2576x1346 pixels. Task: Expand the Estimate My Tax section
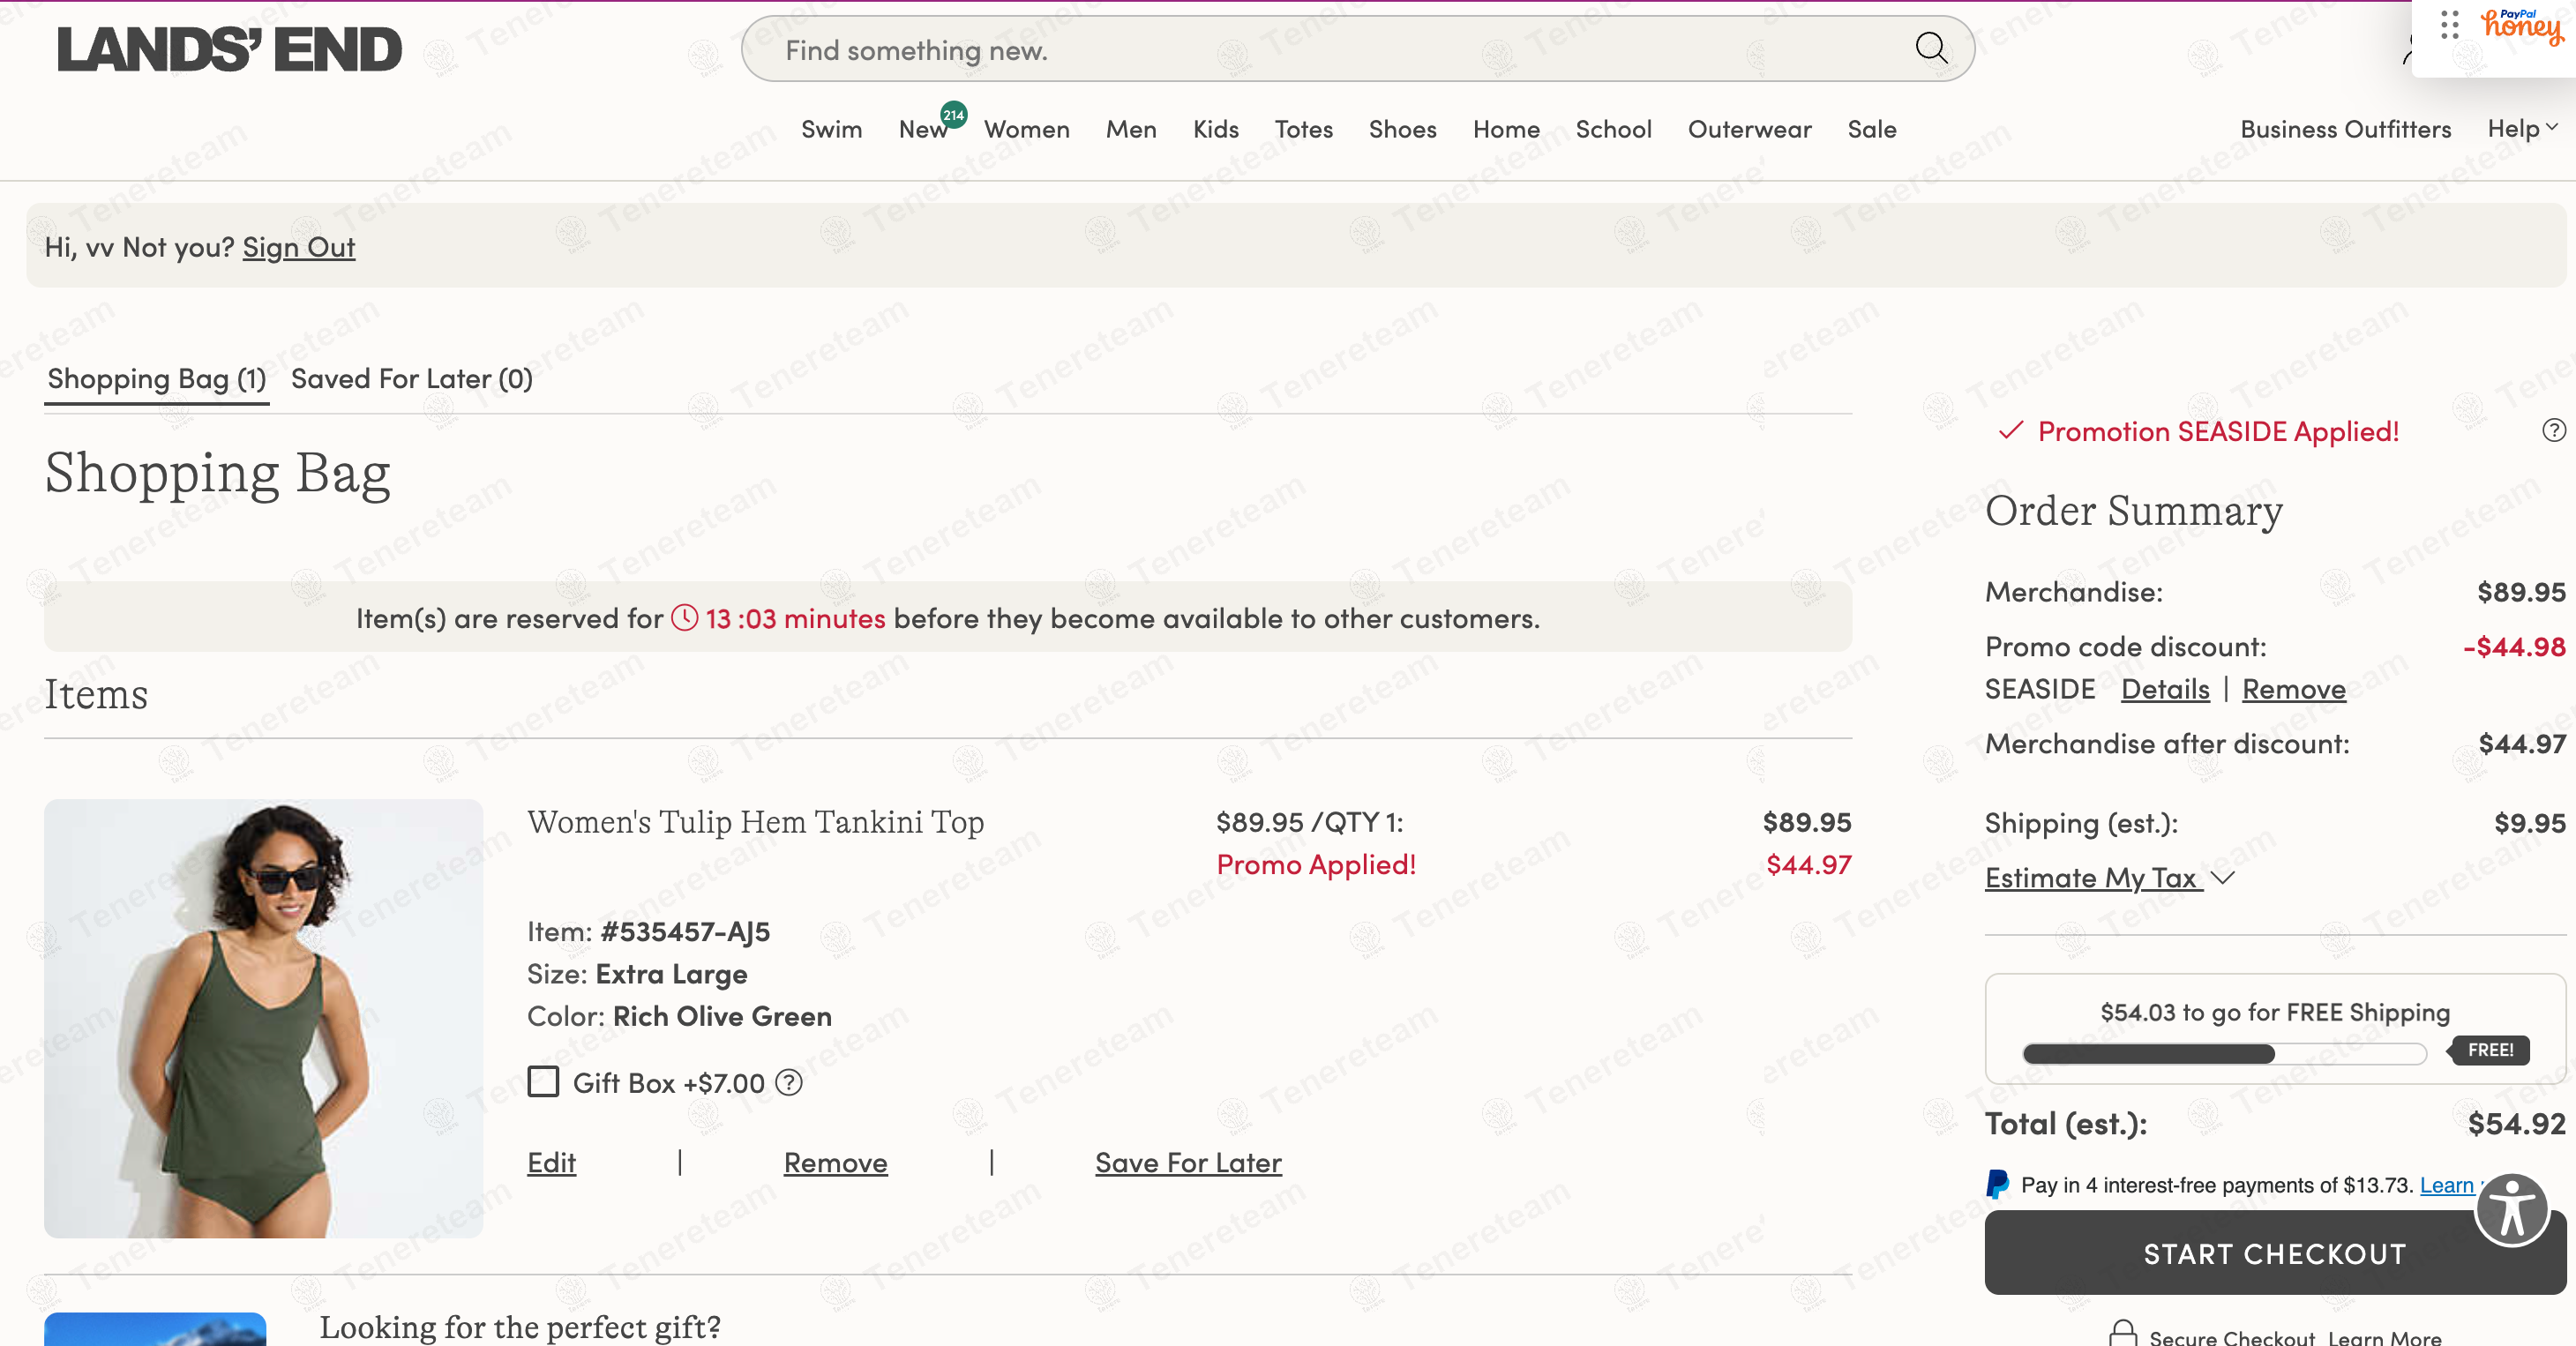pyautogui.click(x=2109, y=877)
